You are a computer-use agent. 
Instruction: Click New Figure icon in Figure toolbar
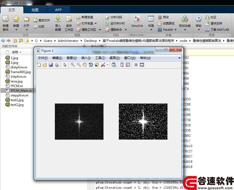(39, 65)
